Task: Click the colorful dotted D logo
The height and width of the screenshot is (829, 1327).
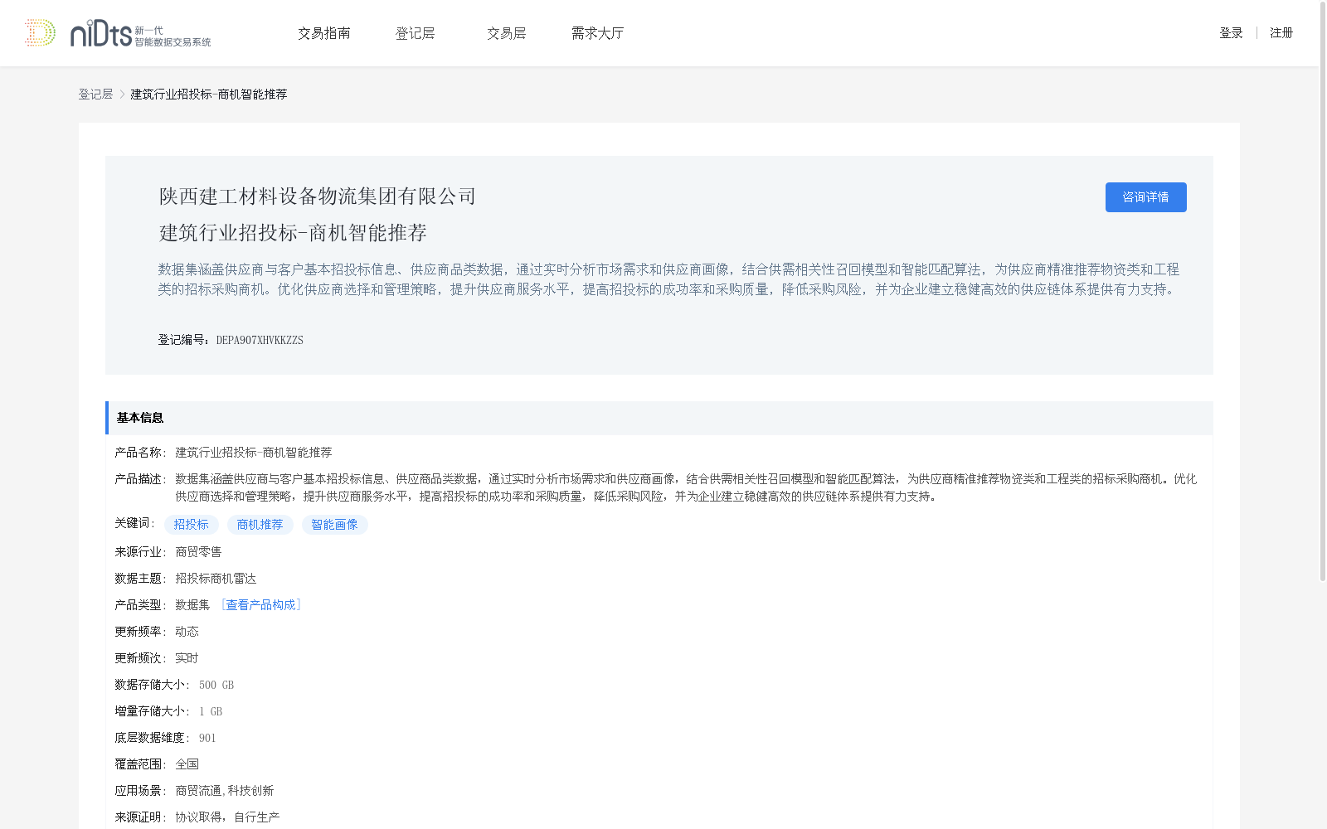Action: point(40,32)
